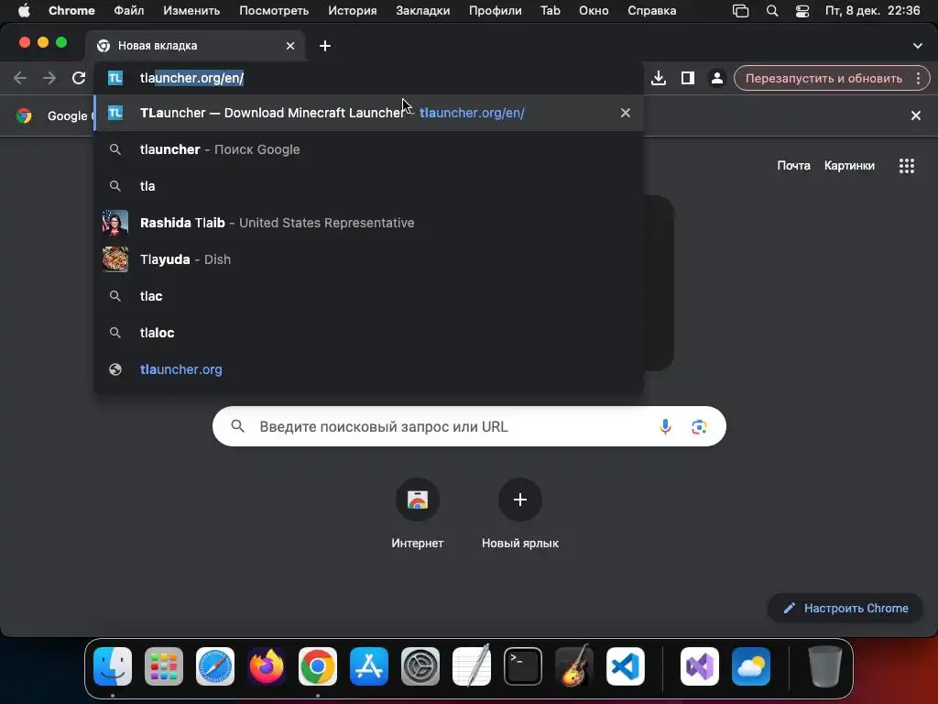Image resolution: width=938 pixels, height=704 pixels.
Task: Open the profile avatar icon
Action: [716, 78]
